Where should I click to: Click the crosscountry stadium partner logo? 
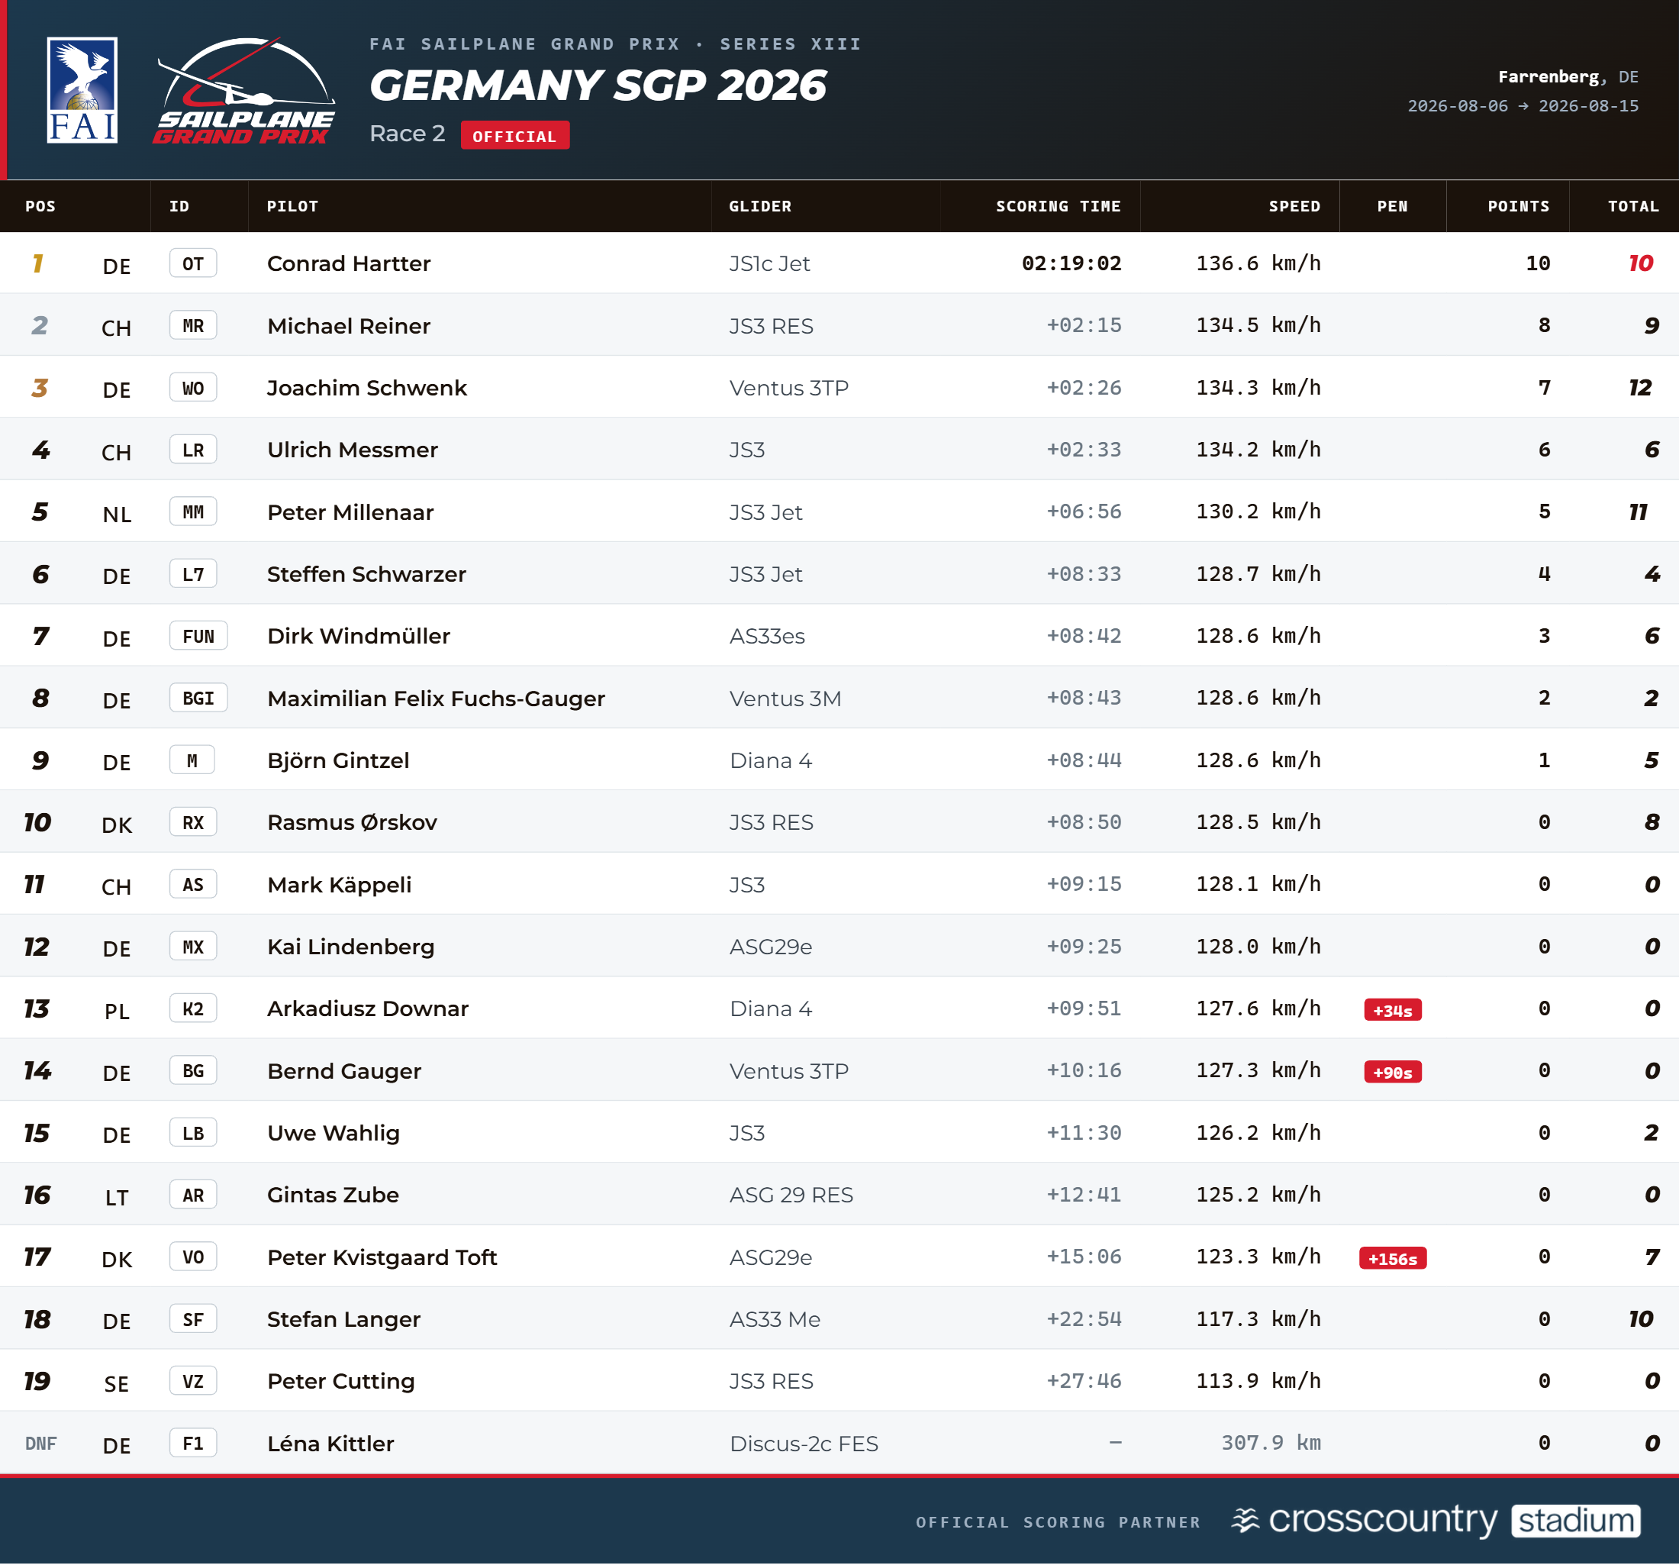click(x=1436, y=1520)
